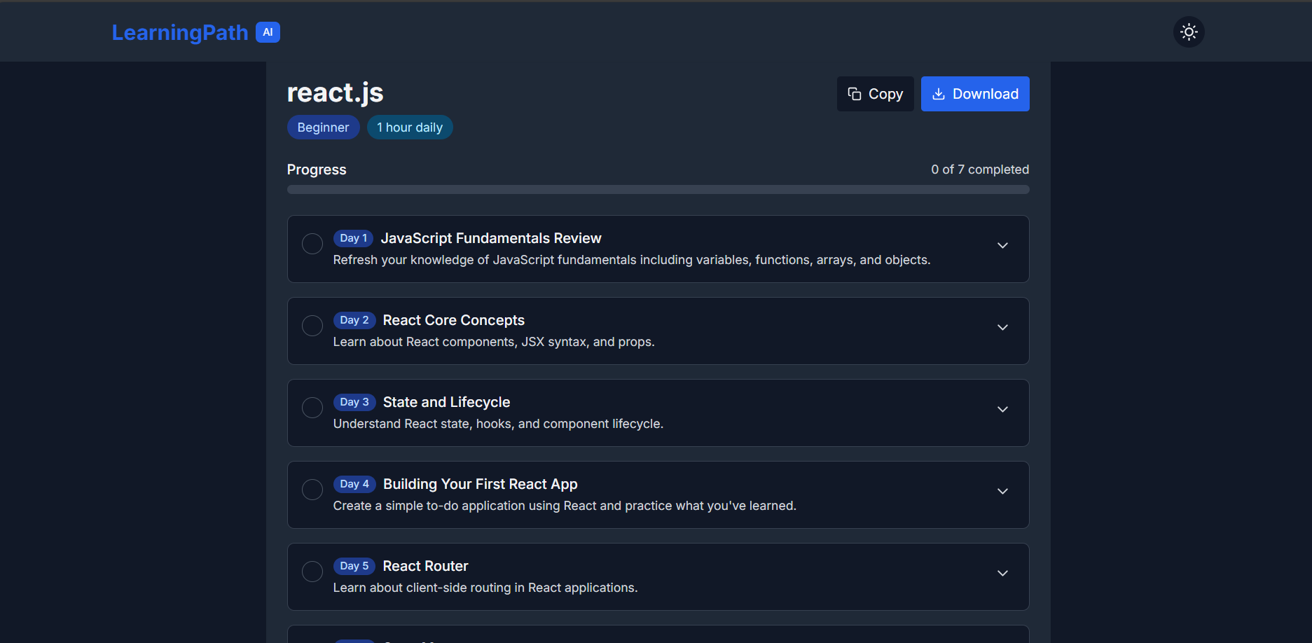Expand the React Router card

click(1002, 573)
